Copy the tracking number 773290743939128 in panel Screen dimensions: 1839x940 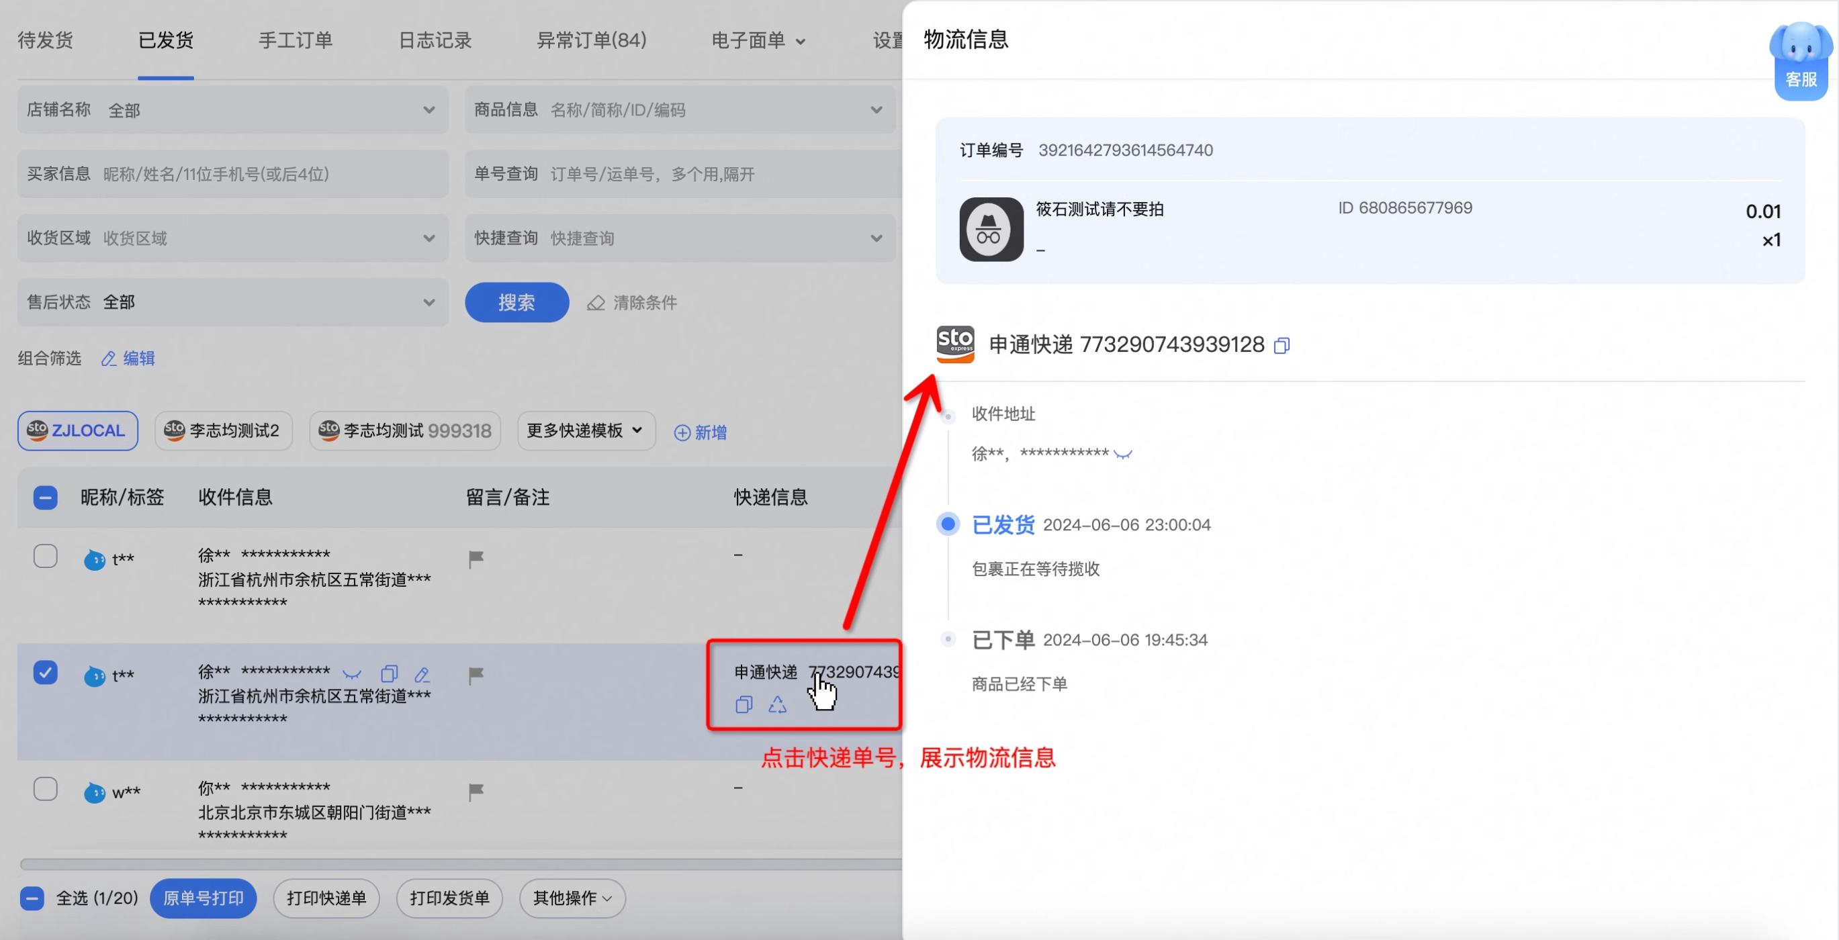pos(1282,346)
